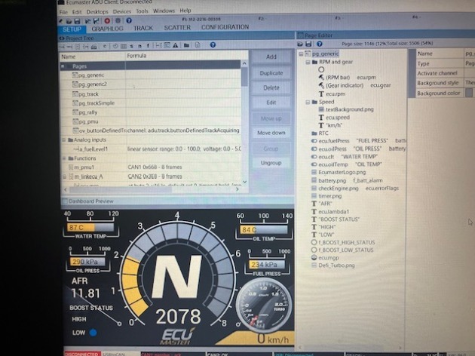
Task: Select f_BOOST_HIGH_STATUS indicator item
Action: click(x=343, y=242)
